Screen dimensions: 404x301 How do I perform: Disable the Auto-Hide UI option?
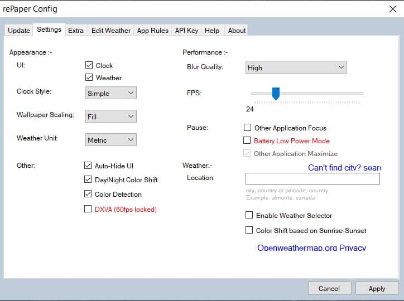[88, 165]
